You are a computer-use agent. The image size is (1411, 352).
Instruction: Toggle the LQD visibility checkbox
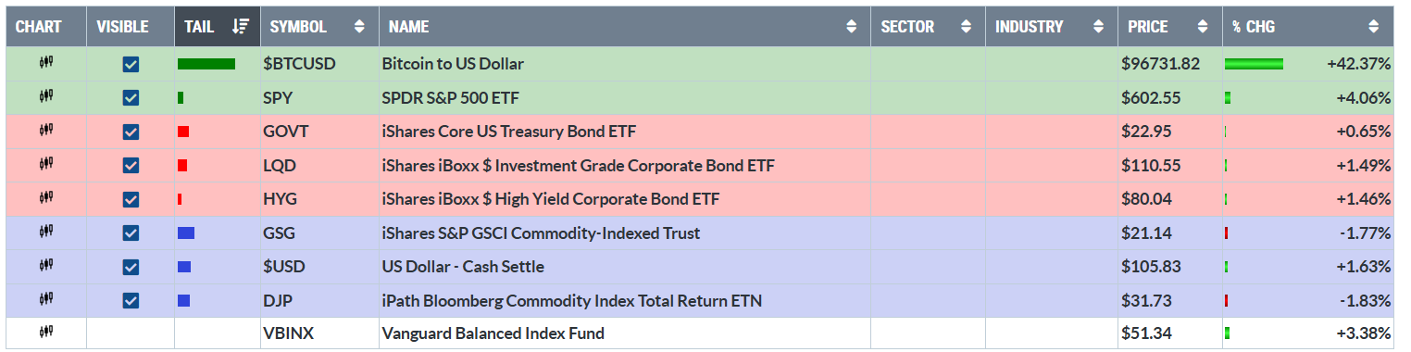131,166
